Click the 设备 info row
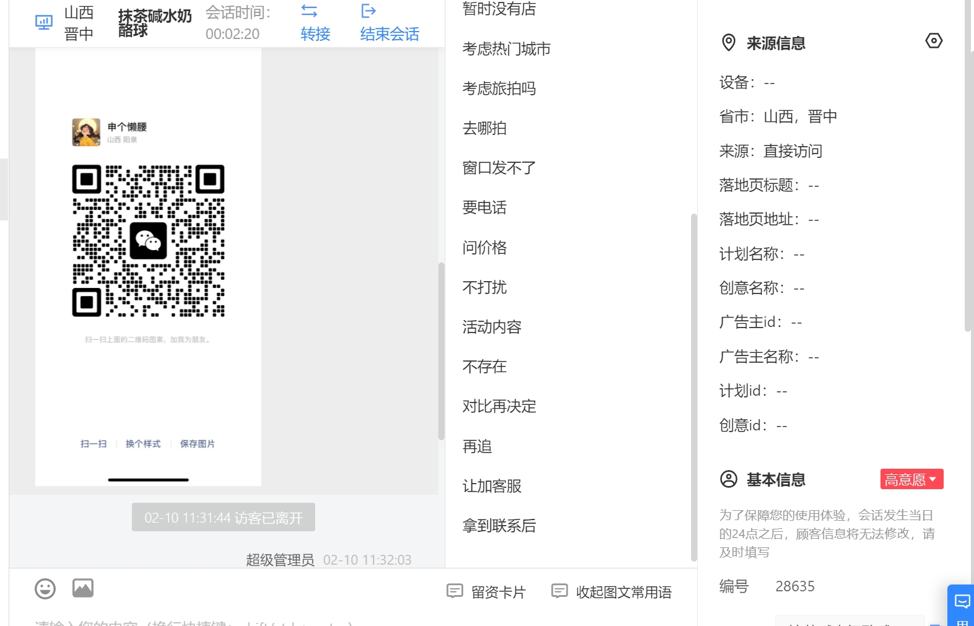 747,82
